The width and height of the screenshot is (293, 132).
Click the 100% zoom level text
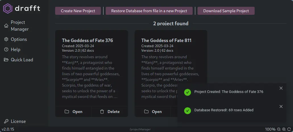pyautogui.click(x=270, y=129)
